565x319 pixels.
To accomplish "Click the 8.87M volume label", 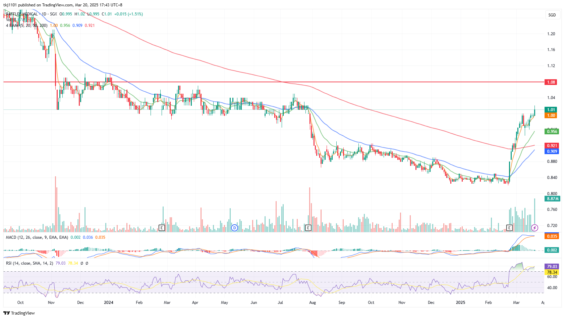I will pos(553,199).
